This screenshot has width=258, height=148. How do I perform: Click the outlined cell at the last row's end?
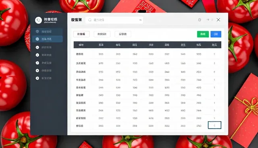(x=214, y=125)
